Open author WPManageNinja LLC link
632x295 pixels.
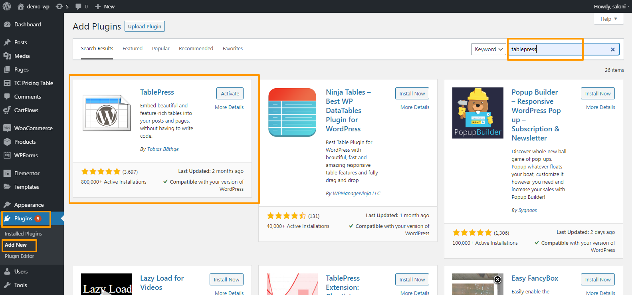[357, 193]
